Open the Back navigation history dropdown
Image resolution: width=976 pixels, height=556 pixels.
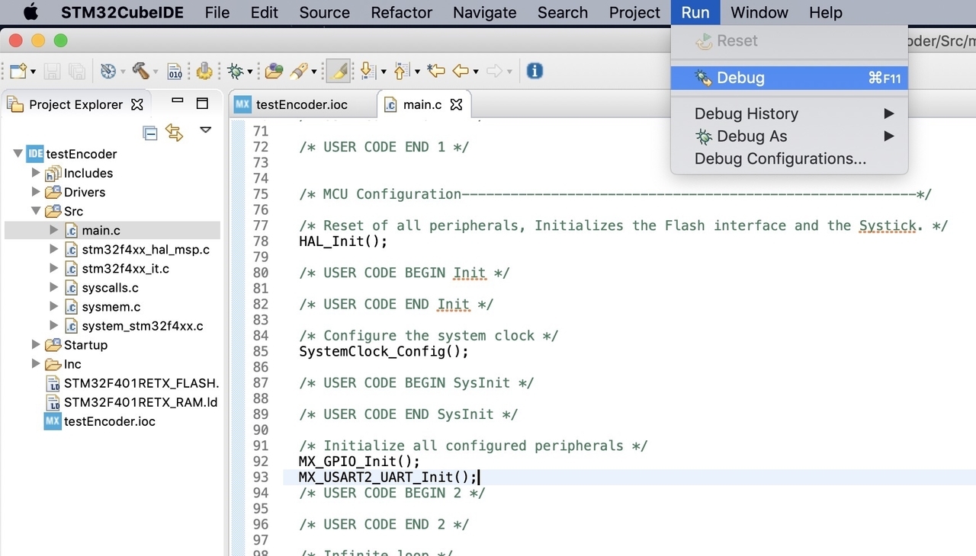[476, 72]
